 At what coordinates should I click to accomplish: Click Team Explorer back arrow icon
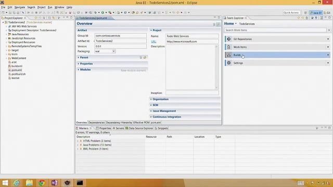click(299, 18)
